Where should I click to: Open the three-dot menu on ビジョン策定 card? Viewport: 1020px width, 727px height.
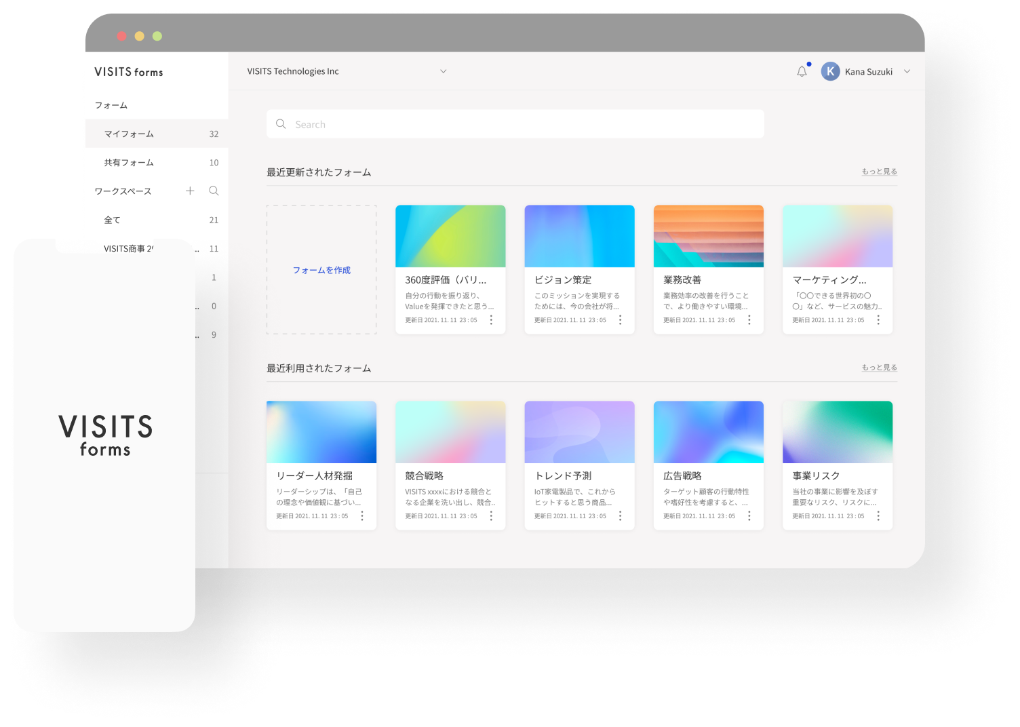pyautogui.click(x=620, y=320)
